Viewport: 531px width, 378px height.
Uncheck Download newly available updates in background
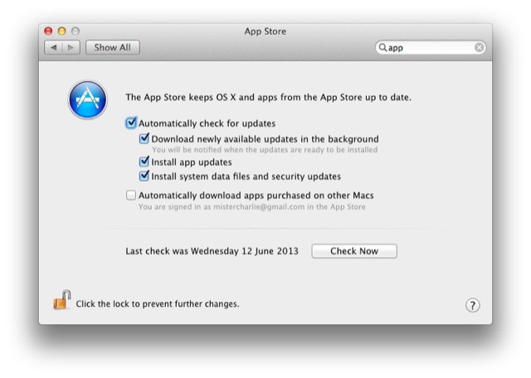tap(144, 139)
